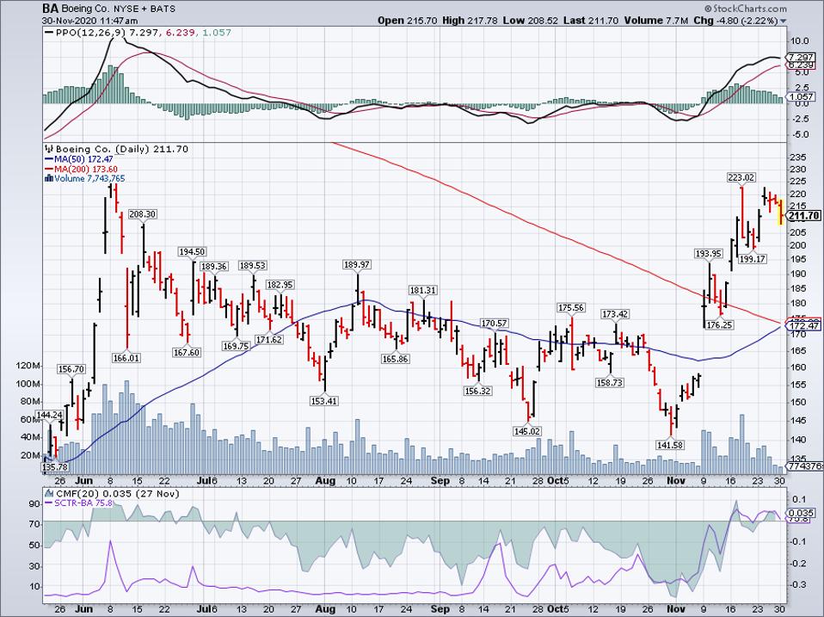The height and width of the screenshot is (617, 824).
Task: Click the CMF(20) 0.035 (27 Nov) label
Action: (x=118, y=493)
